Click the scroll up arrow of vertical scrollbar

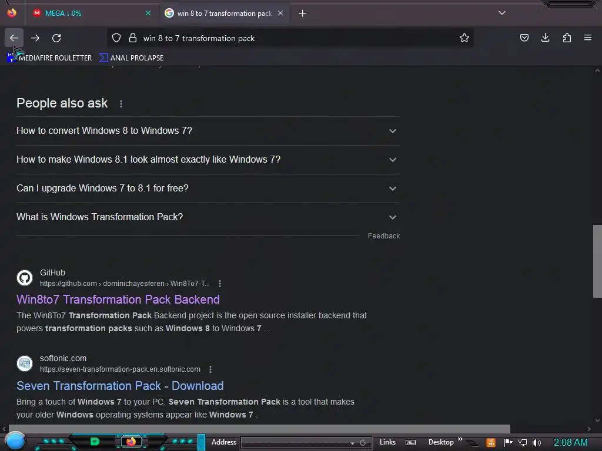tap(597, 70)
